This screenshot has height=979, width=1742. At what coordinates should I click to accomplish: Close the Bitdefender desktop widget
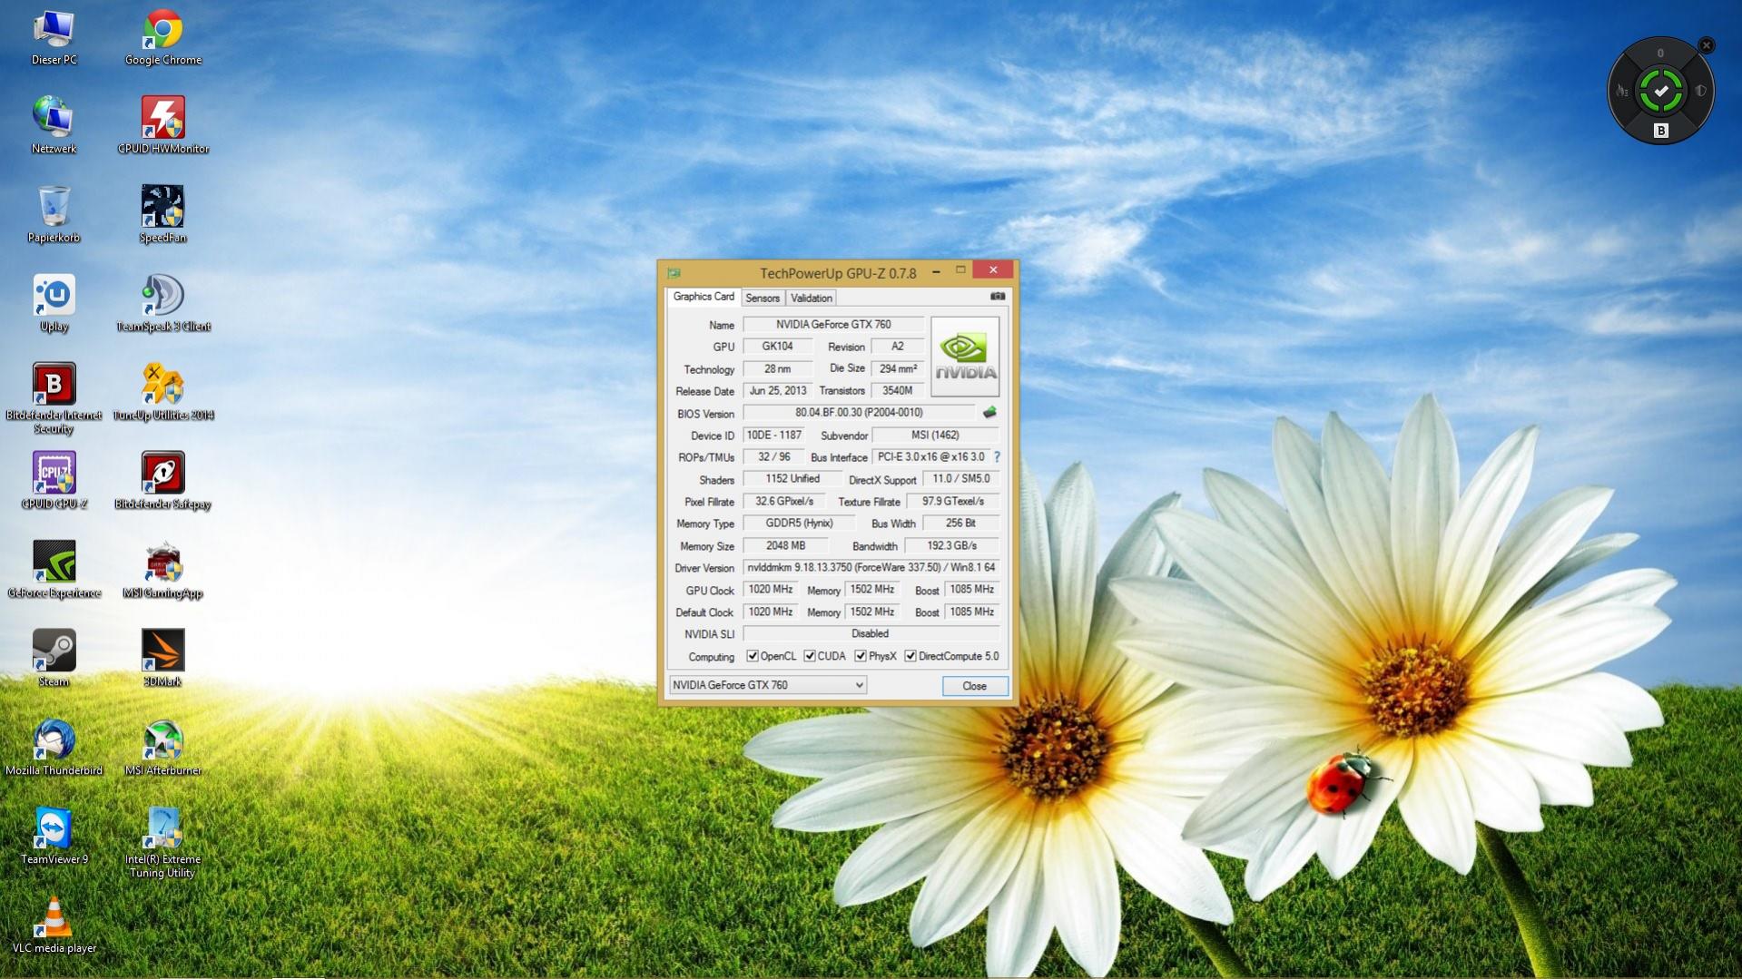tap(1707, 44)
